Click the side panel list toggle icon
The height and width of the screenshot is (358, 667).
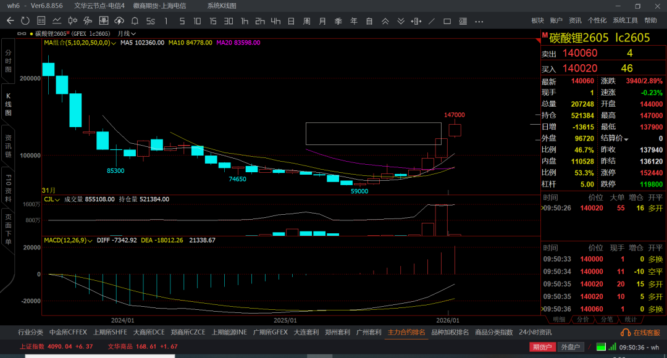pyautogui.click(x=463, y=21)
